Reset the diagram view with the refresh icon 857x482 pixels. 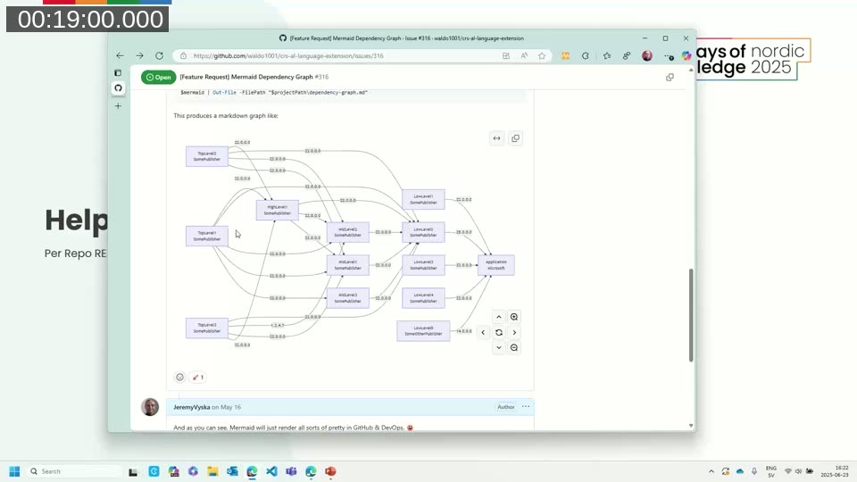(498, 332)
